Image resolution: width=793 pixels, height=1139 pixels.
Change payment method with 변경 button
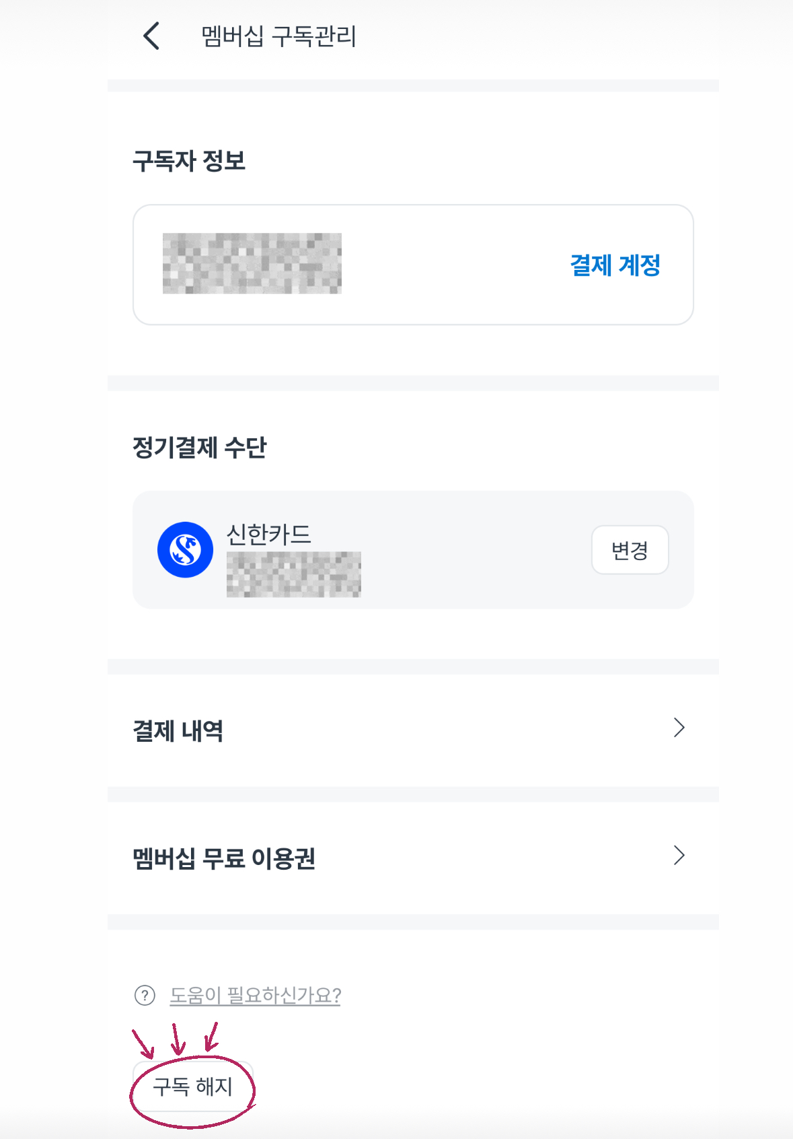(630, 550)
